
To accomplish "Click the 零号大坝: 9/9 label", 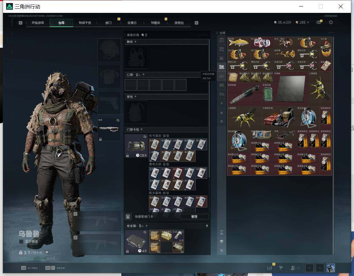I will pos(159,164).
